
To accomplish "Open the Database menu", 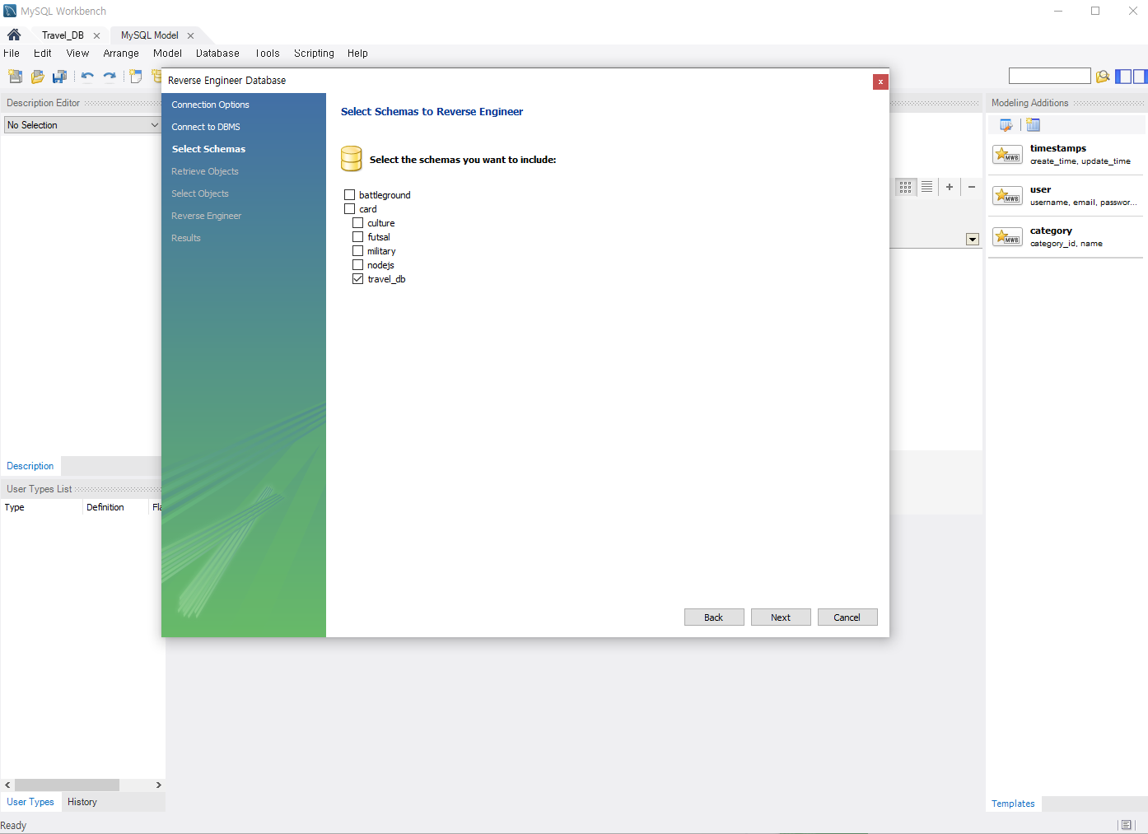I will (217, 54).
